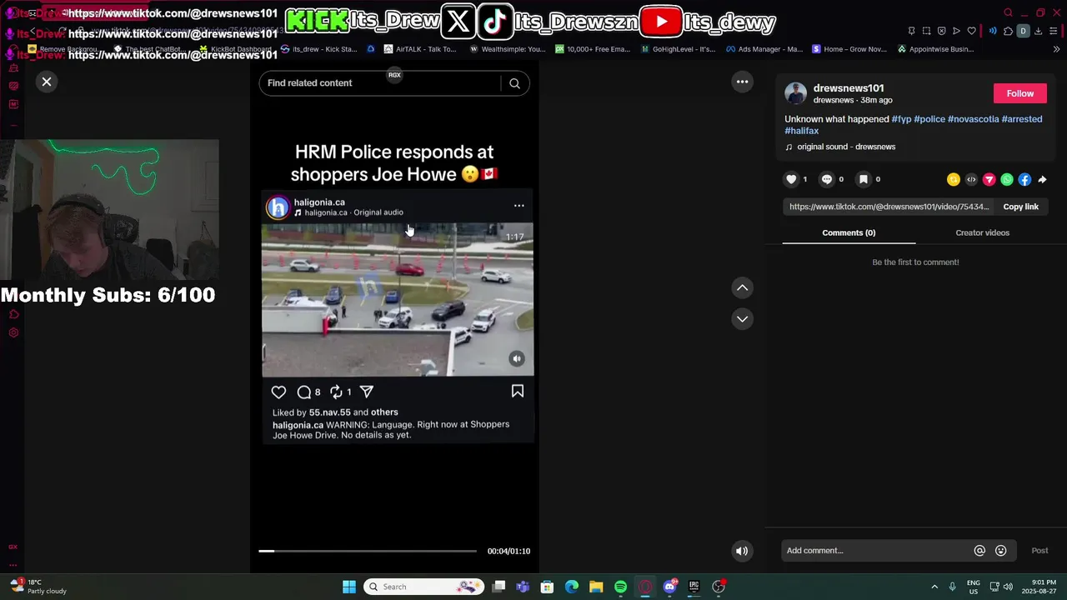Open the browser downloads icon
Viewport: 1067px width, 600px height.
pos(1038,31)
